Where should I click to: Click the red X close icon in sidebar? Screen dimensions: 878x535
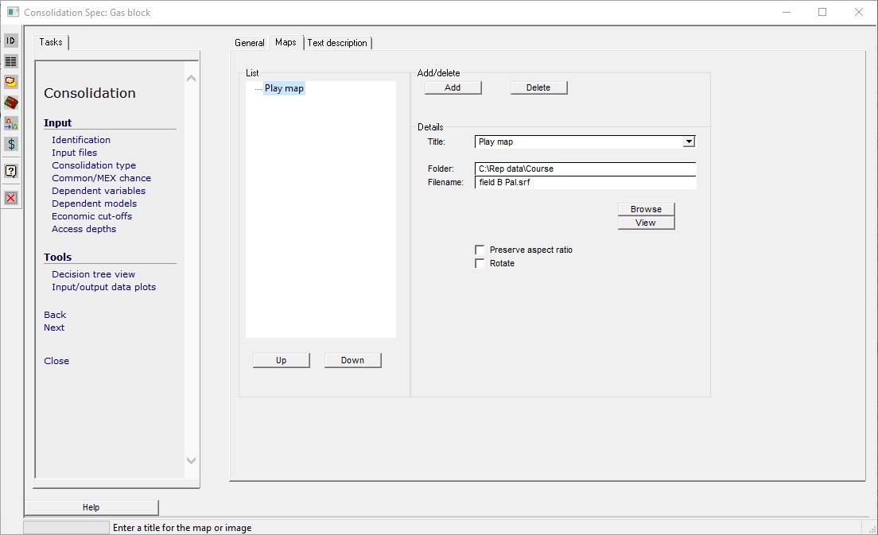click(x=11, y=198)
